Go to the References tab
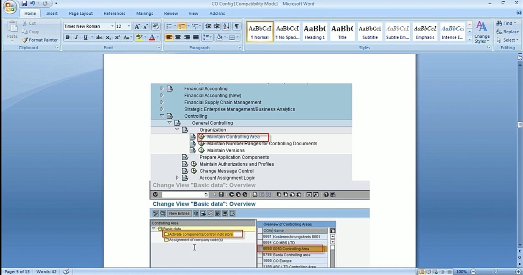The height and width of the screenshot is (275, 523). [115, 13]
